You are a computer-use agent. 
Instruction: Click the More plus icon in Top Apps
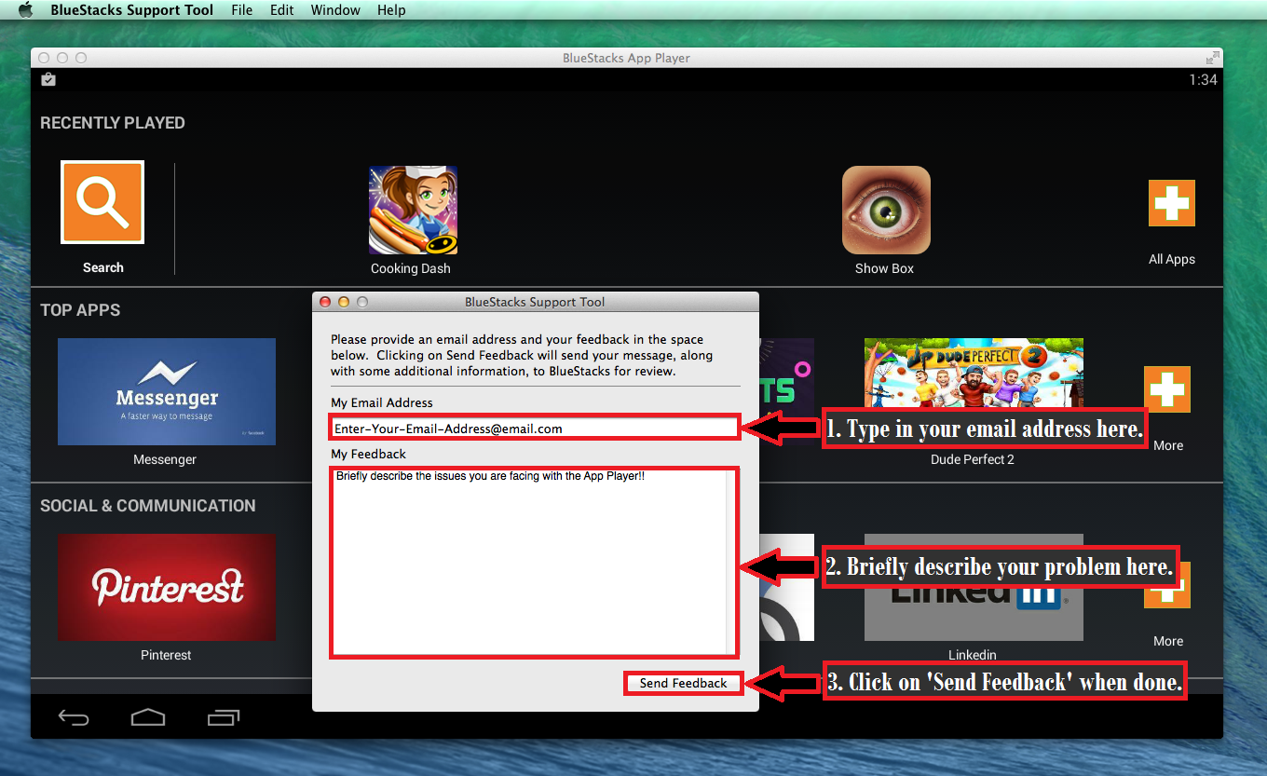click(x=1167, y=389)
